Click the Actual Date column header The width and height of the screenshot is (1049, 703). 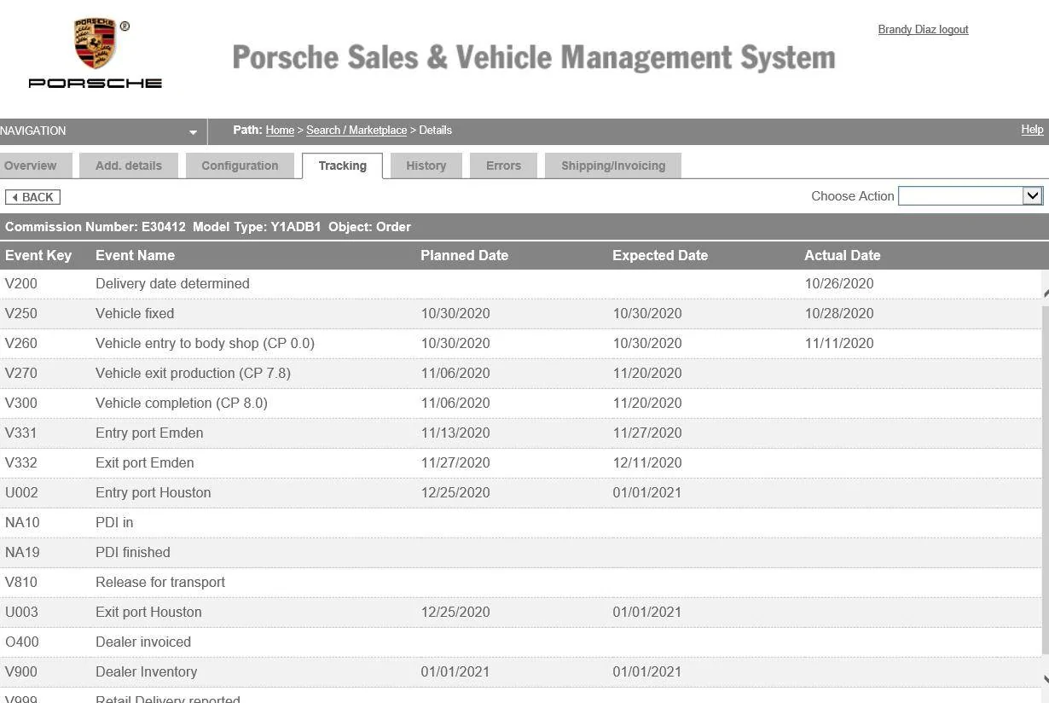[843, 255]
